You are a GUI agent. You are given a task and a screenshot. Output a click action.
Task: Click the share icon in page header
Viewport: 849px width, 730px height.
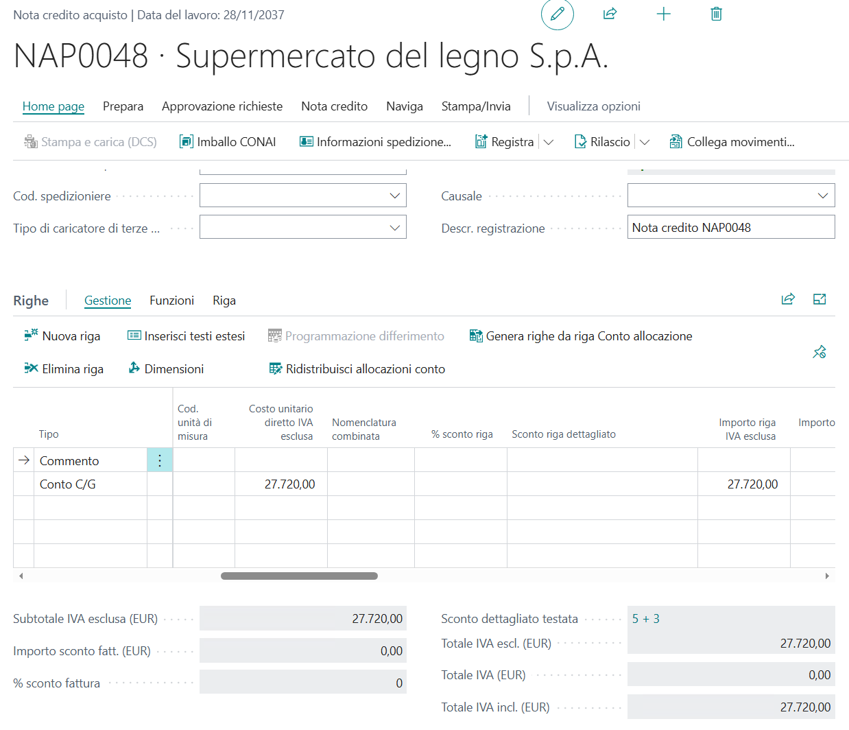point(610,14)
